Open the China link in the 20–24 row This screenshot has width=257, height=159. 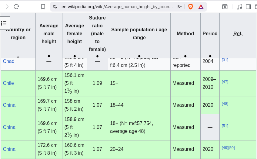click(x=9, y=149)
